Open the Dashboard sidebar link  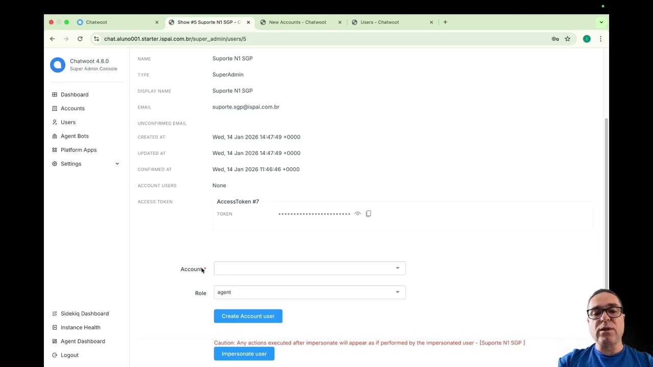coord(74,94)
